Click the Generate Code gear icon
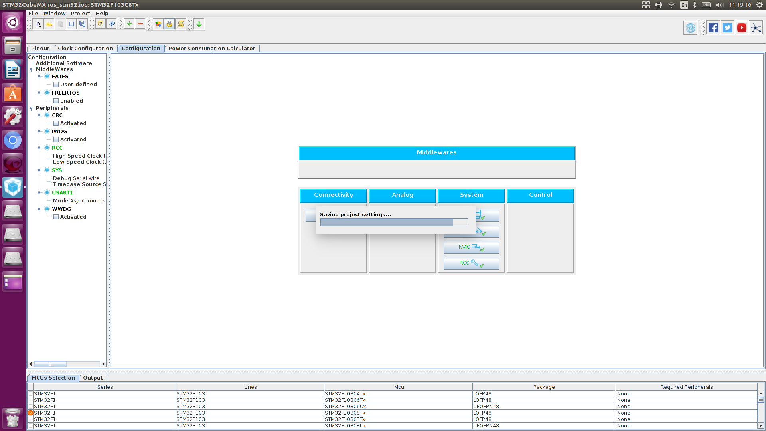Screen dimensions: 766x431 pyautogui.click(x=170, y=24)
